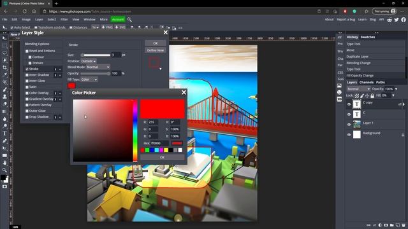Select the Hand tool

(x=4, y=163)
